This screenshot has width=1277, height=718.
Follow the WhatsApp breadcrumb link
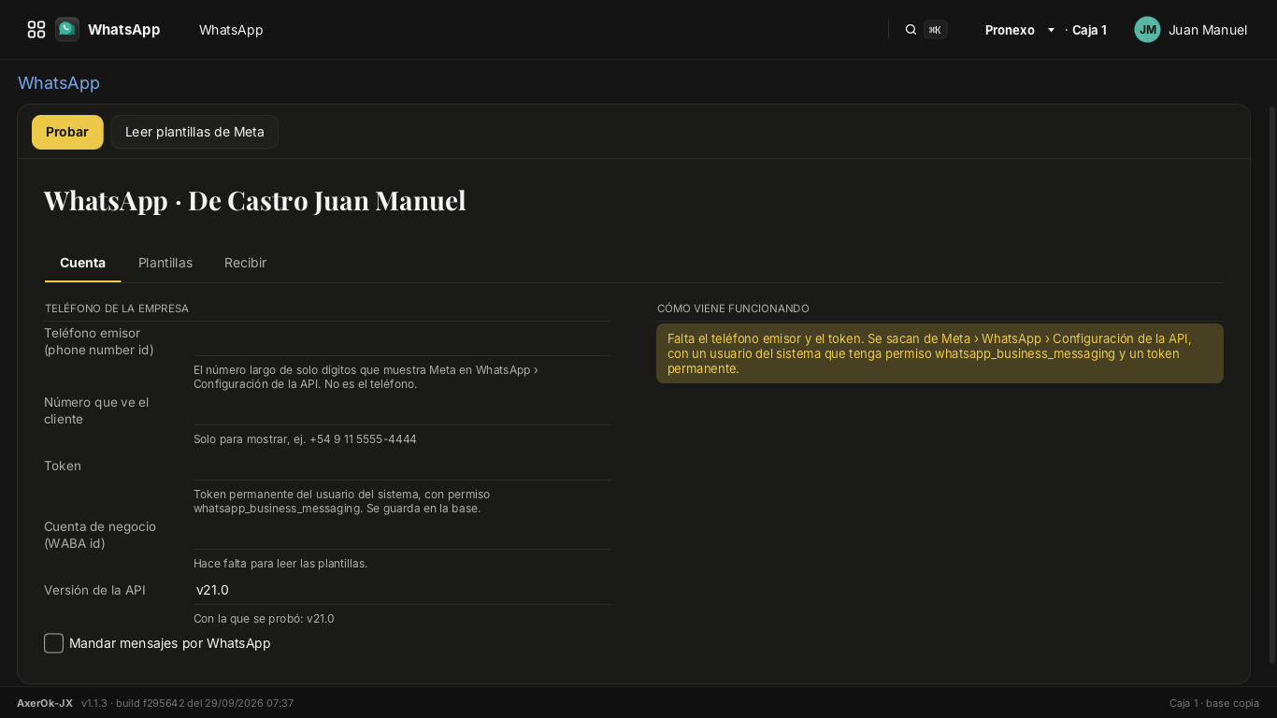point(59,83)
